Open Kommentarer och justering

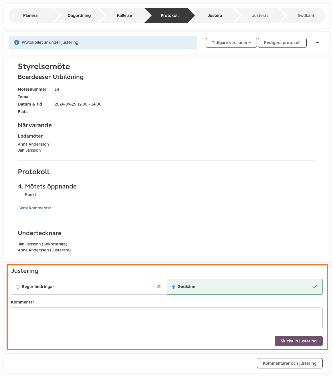click(x=290, y=363)
